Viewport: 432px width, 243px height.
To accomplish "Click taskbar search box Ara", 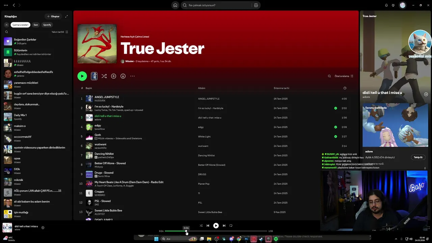I will (x=180, y=239).
